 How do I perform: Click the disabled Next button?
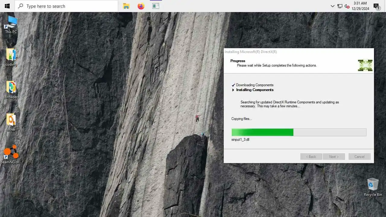coord(334,157)
